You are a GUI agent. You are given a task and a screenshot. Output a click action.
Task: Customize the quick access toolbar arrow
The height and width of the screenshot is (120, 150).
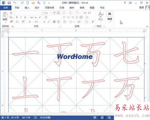pyautogui.click(x=49, y=3)
